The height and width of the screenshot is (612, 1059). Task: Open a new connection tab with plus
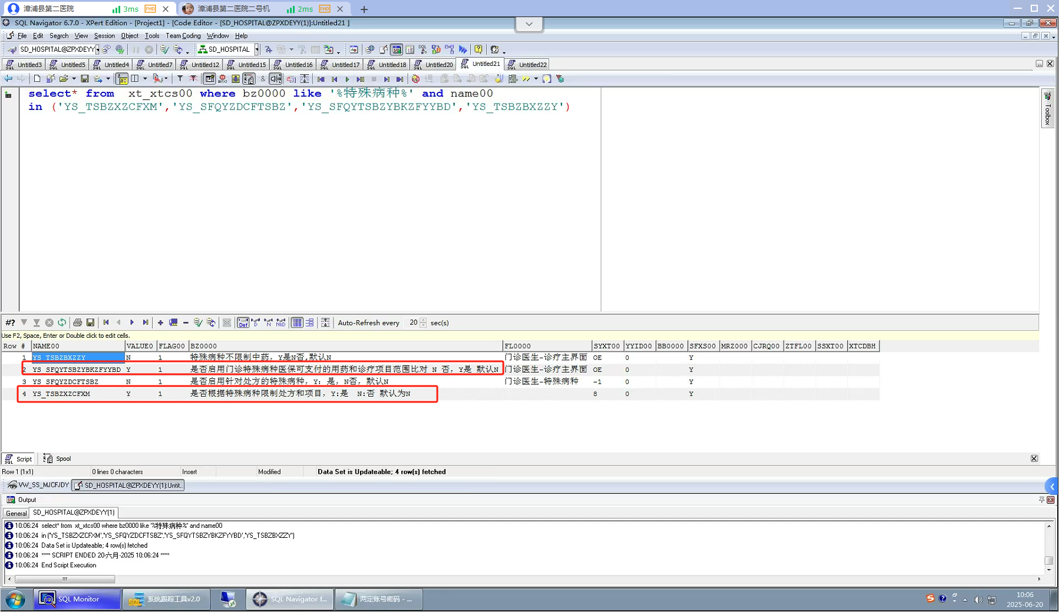tap(364, 9)
